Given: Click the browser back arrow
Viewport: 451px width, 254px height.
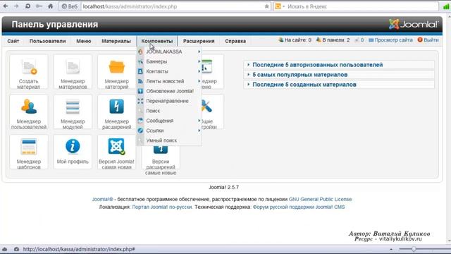Looking at the screenshot, I should tap(6, 6).
